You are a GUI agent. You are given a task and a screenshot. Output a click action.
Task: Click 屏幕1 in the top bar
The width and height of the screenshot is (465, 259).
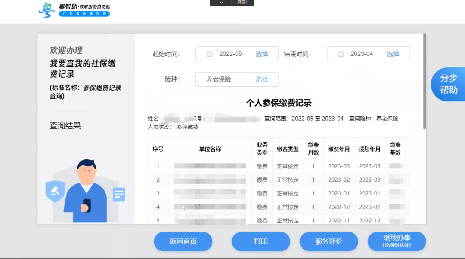242,3
